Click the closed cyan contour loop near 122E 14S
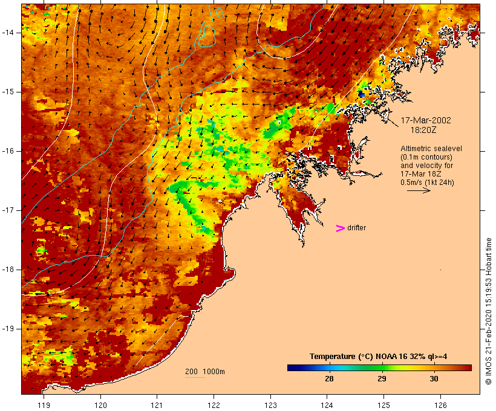Screen dimensions: 496x411 (207, 36)
